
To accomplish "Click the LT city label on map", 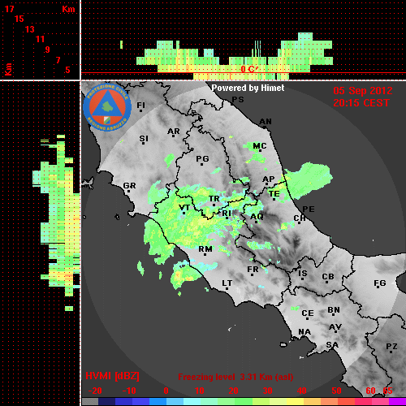I will pos(227,283).
